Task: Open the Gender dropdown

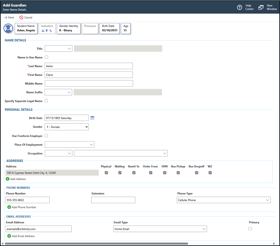Action: (x=67, y=127)
